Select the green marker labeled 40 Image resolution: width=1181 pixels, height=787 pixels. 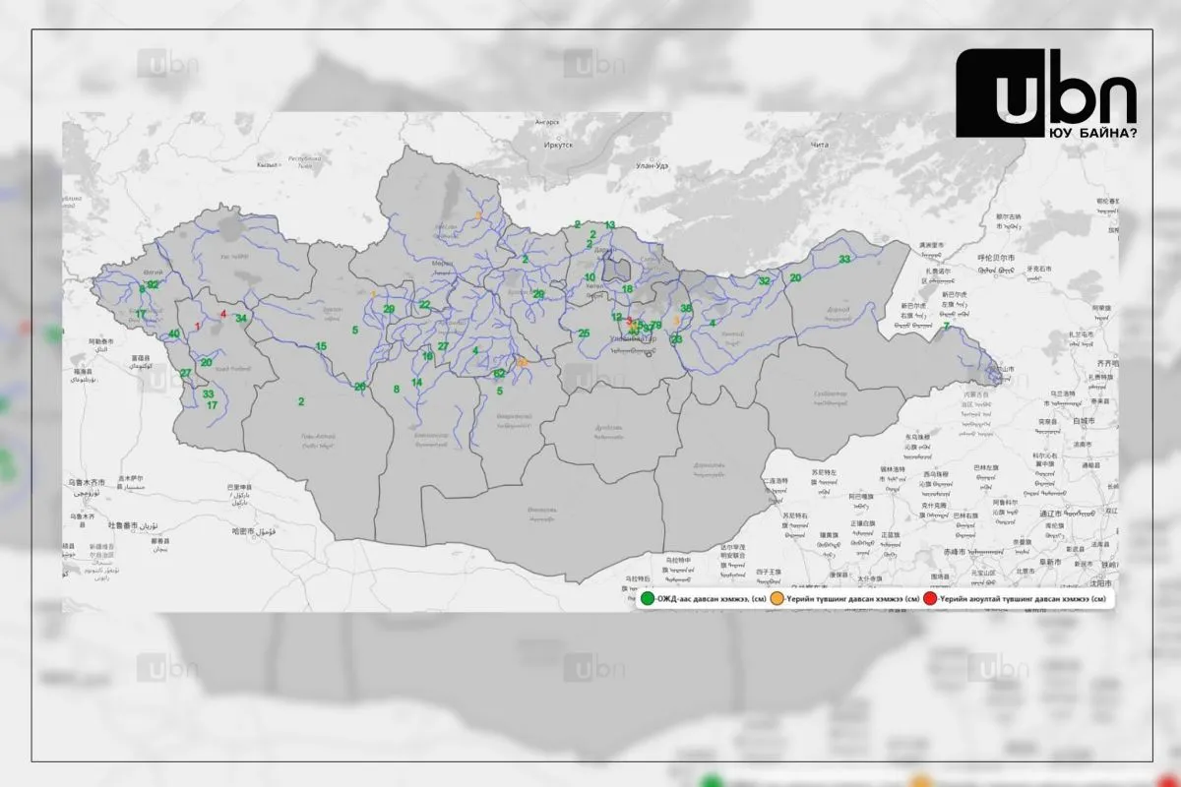(x=174, y=334)
